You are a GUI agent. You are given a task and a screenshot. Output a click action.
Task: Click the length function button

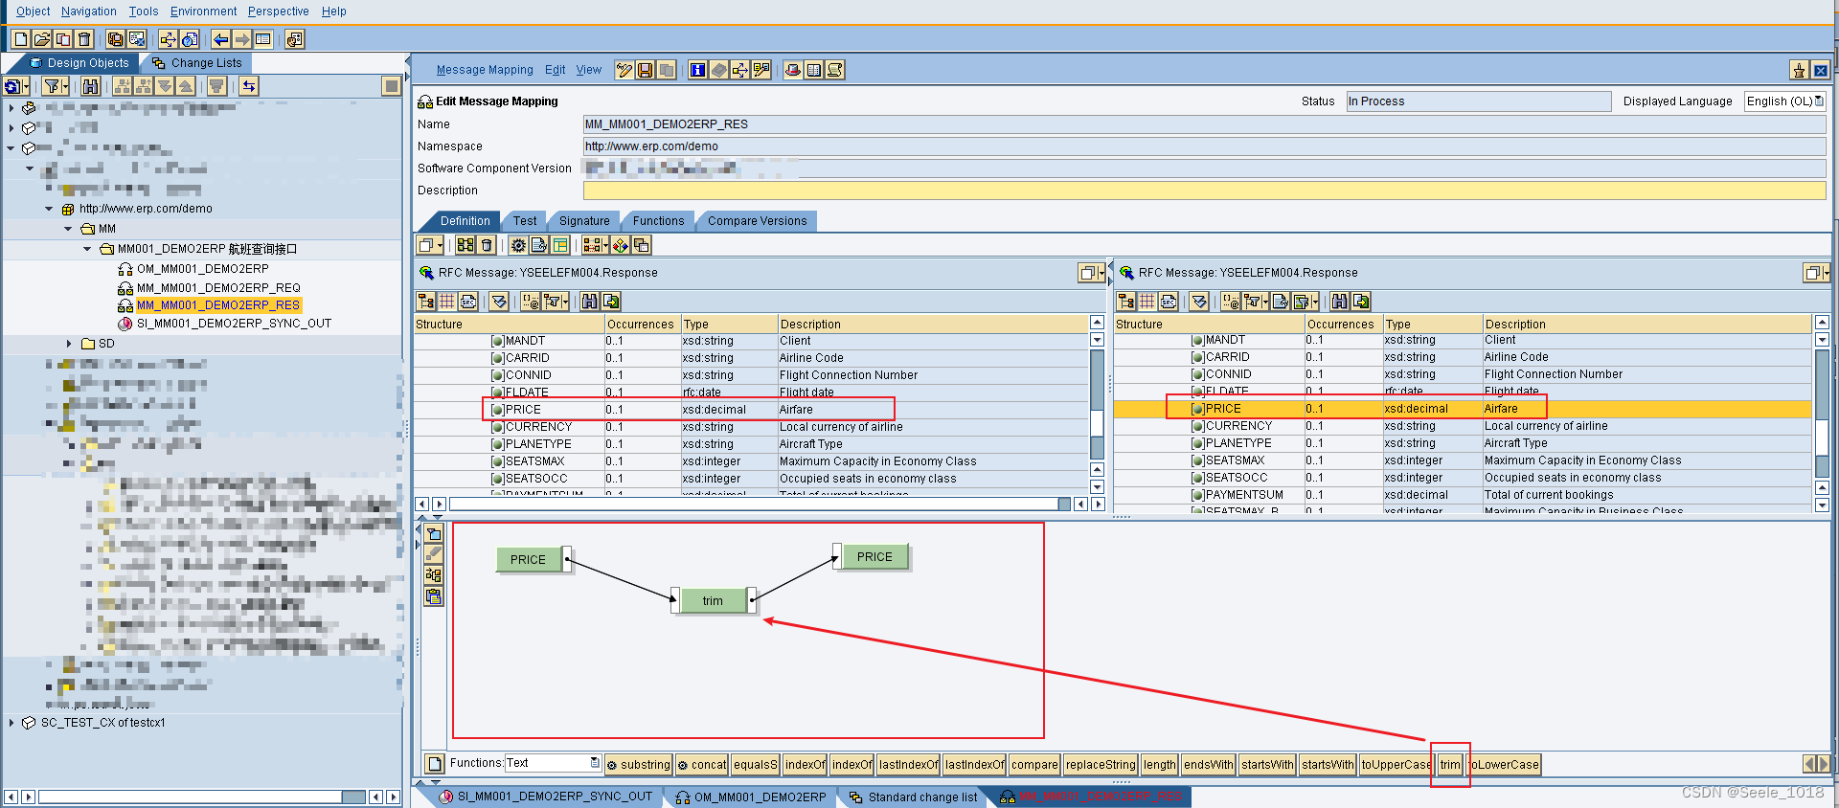click(1159, 764)
